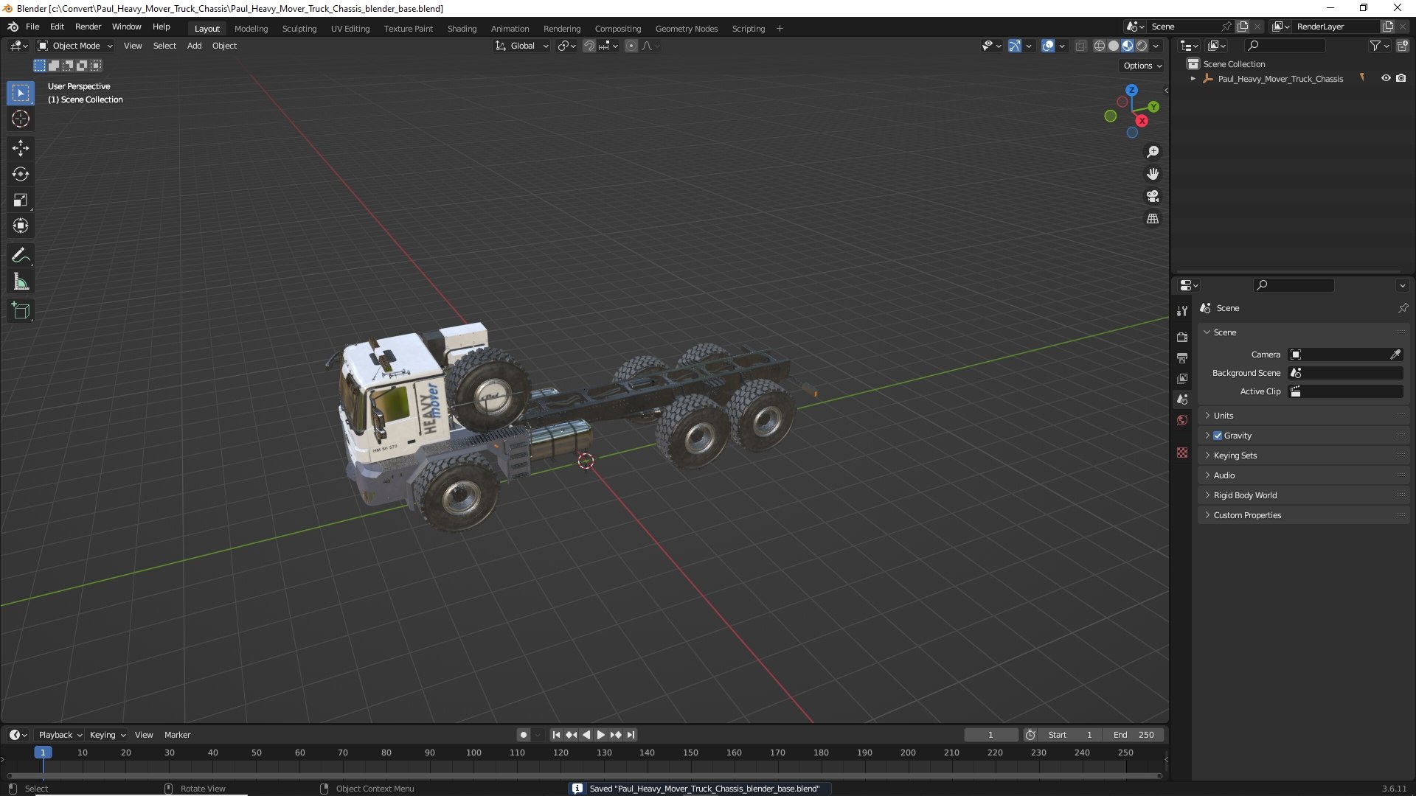
Task: Open the Options dropdown
Action: tap(1142, 66)
